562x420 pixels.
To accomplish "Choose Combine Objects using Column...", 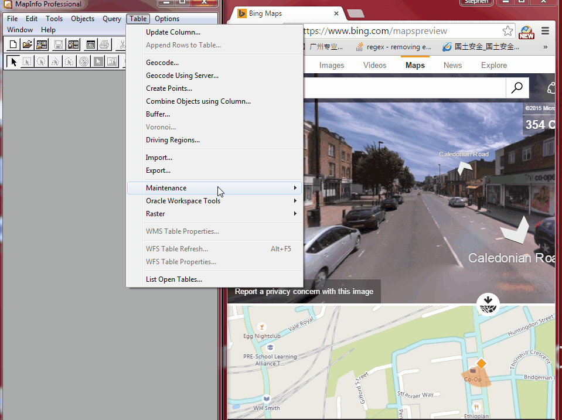I will click(x=214, y=101).
